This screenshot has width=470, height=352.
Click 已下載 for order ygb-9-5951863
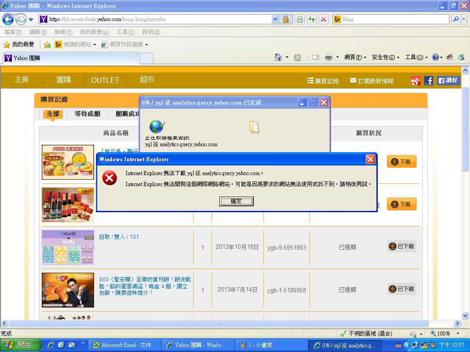pos(402,246)
